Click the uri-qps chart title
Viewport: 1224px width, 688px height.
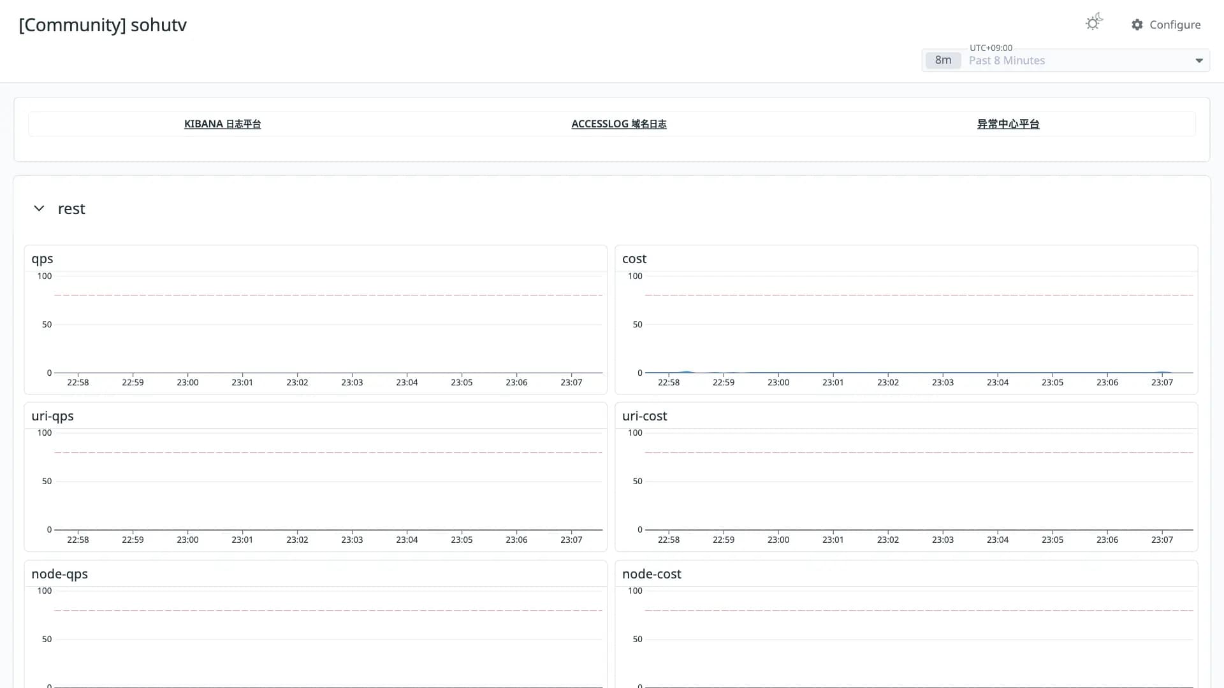click(x=52, y=417)
